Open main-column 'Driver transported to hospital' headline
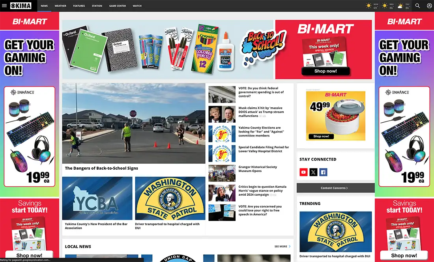This screenshot has width=434, height=262. click(x=167, y=226)
